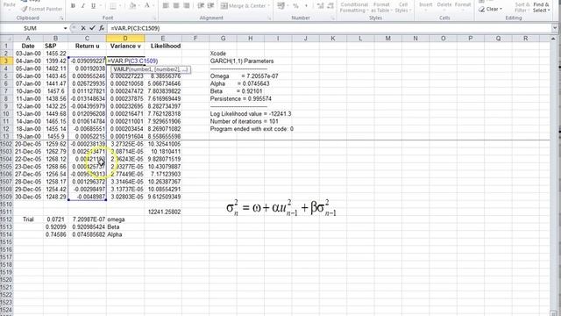Click the 'omega' label cell
The height and width of the screenshot is (316, 561).
click(x=125, y=219)
